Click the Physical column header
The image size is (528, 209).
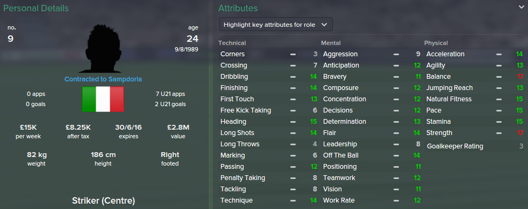click(x=436, y=43)
